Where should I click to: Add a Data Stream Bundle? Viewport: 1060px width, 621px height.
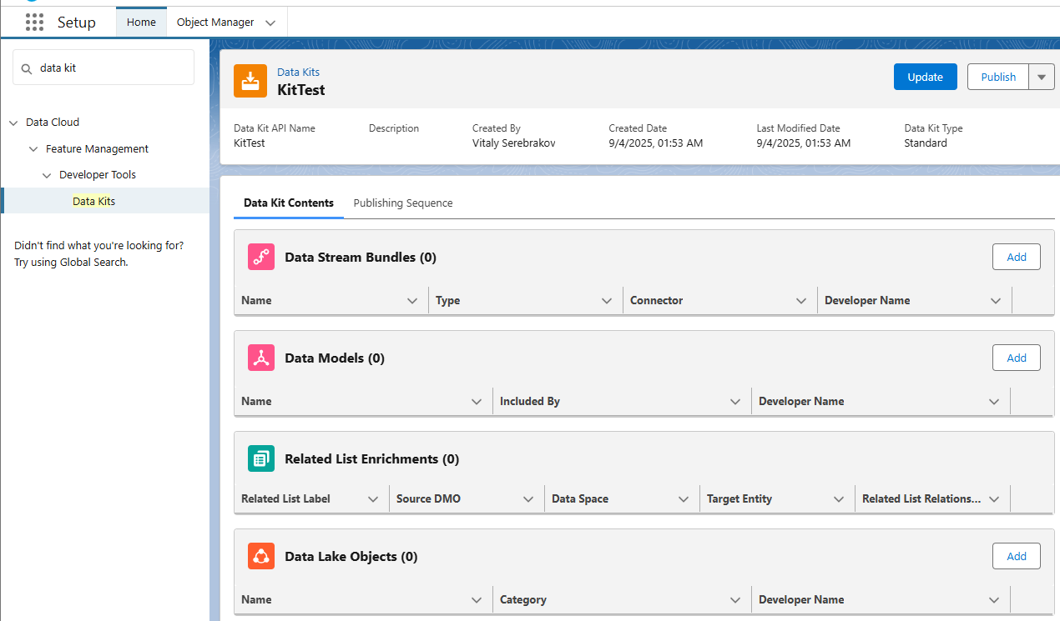pos(1017,257)
